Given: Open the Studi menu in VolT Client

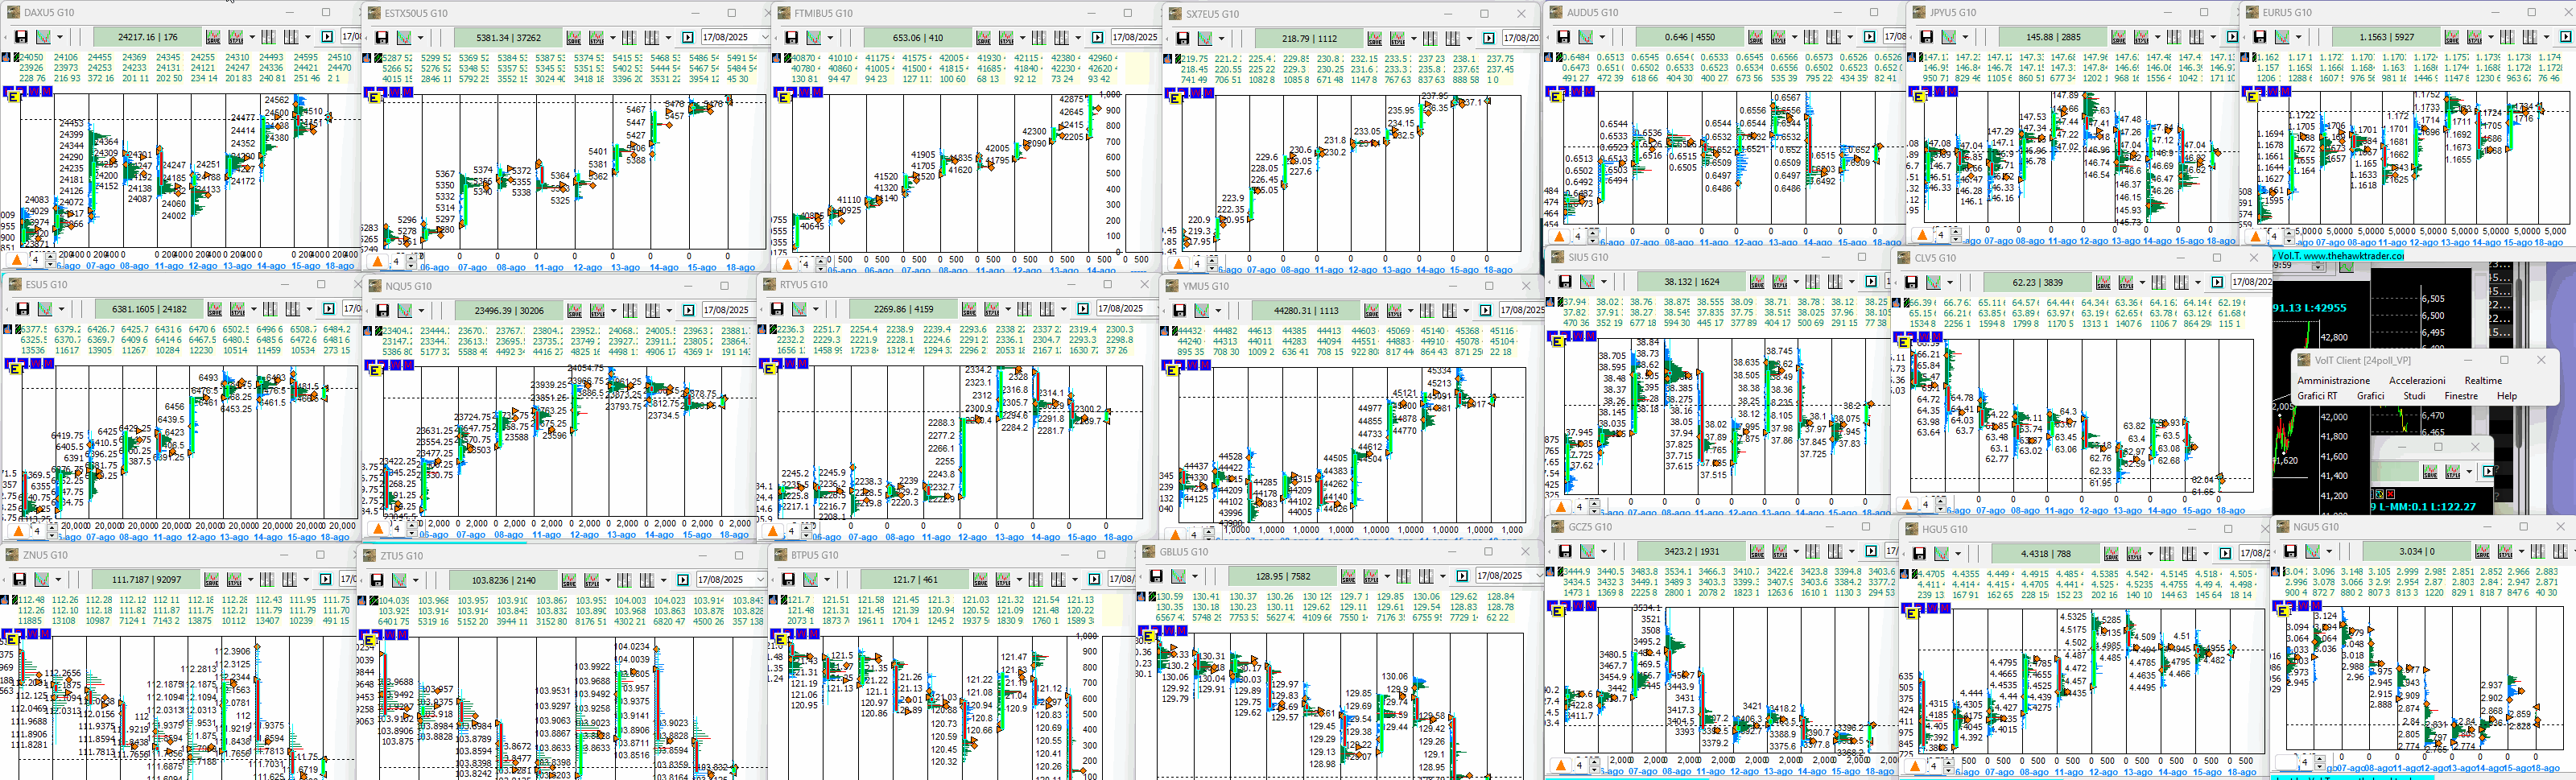Looking at the screenshot, I should 2414,396.
